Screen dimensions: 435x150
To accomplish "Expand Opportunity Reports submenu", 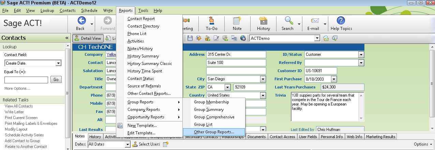I will tap(149, 117).
